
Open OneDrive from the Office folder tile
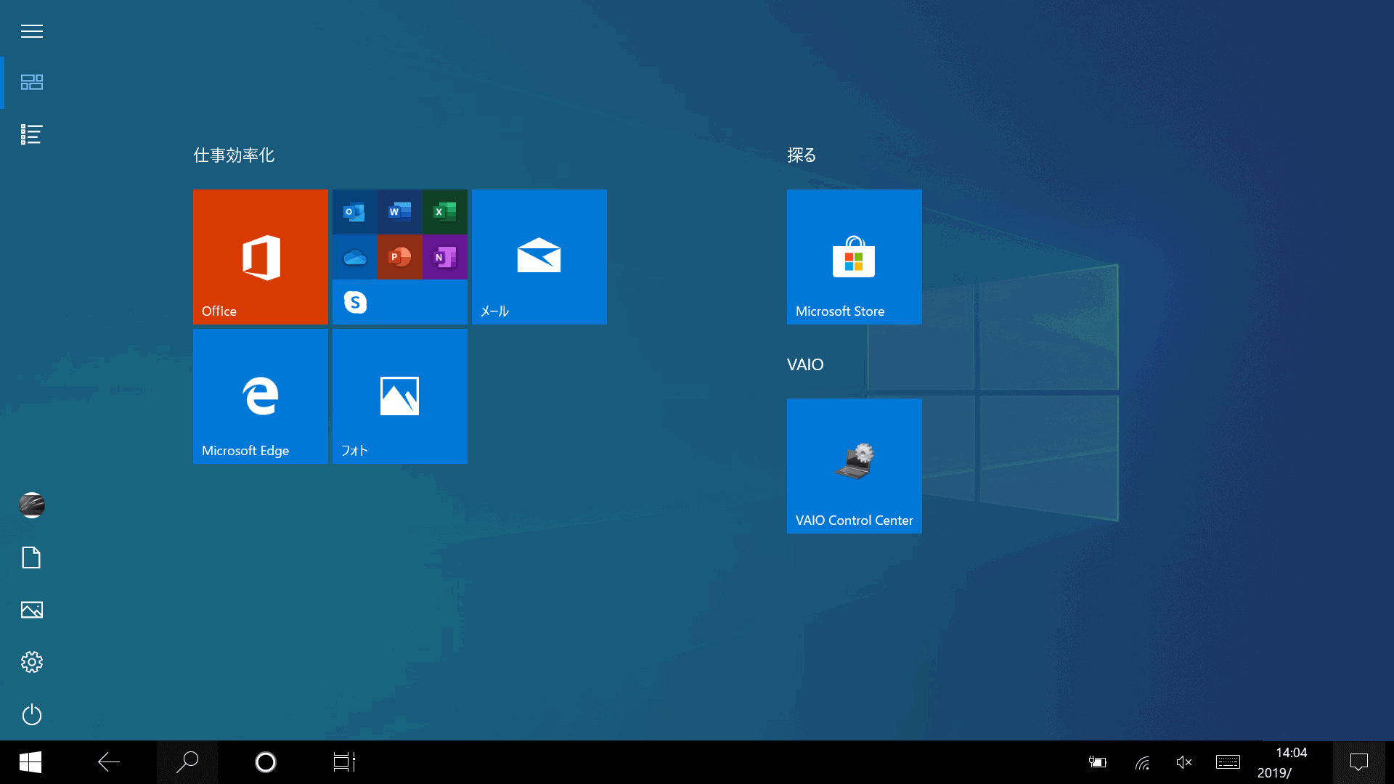tap(354, 257)
